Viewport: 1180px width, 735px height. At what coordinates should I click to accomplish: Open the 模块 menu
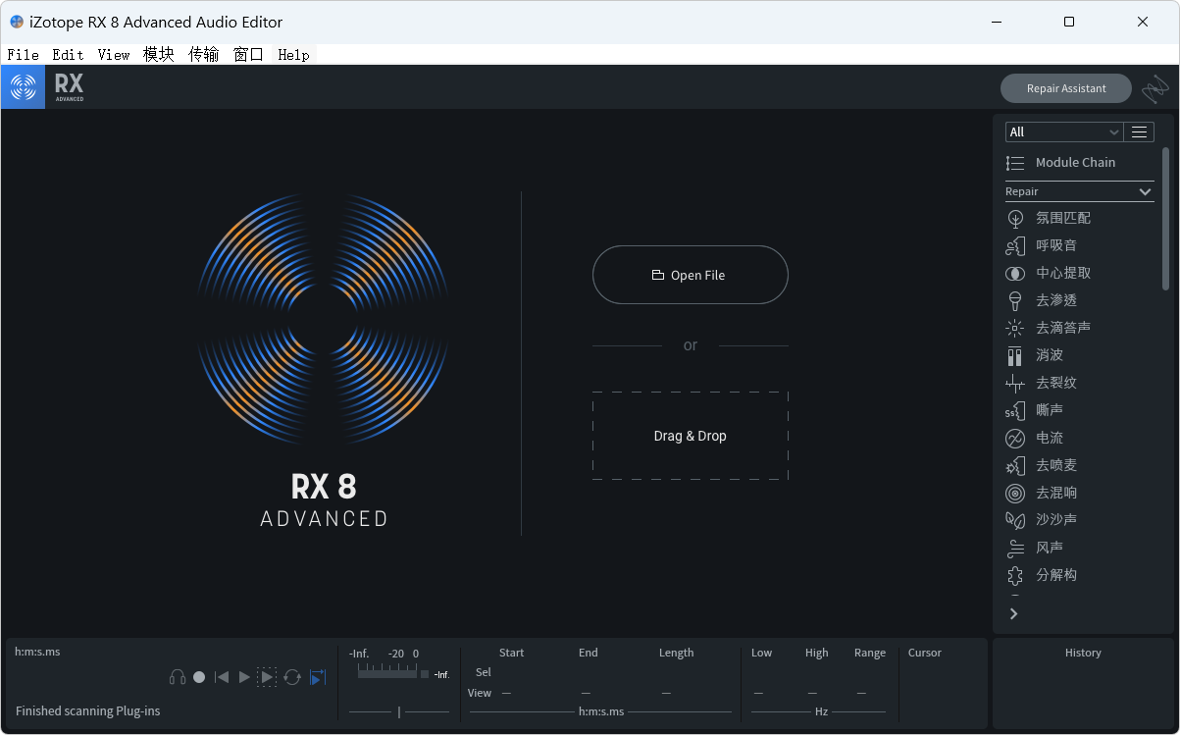158,55
